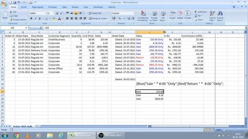
Task: Click into the formula bar
Action: coord(144,28)
